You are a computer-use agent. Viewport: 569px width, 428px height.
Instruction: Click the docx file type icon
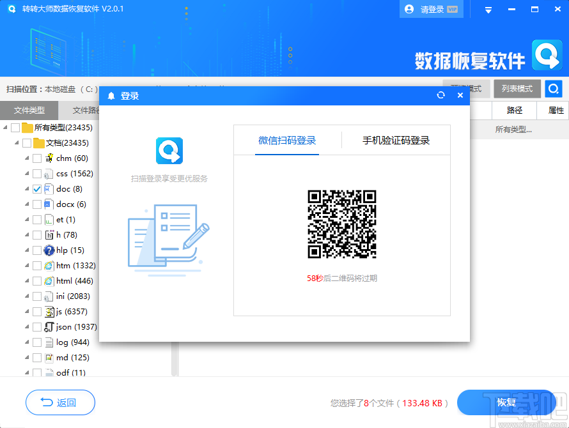click(49, 204)
